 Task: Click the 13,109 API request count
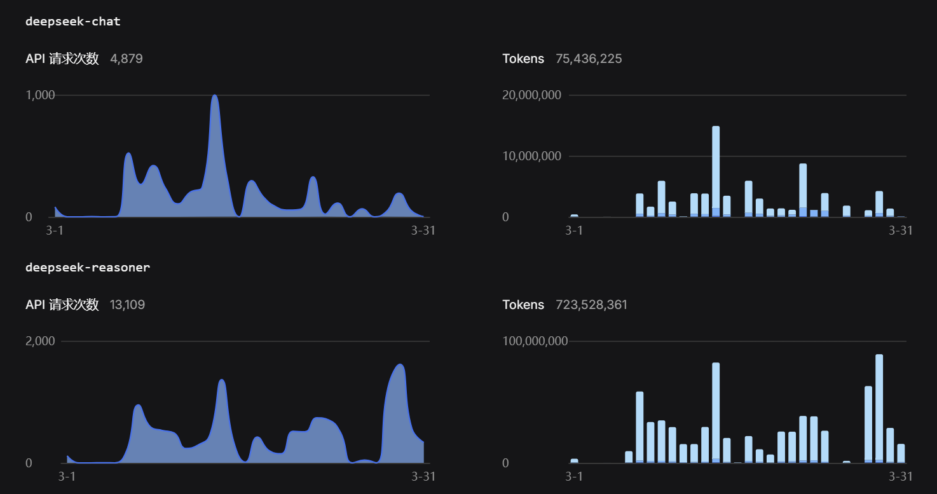coord(127,305)
